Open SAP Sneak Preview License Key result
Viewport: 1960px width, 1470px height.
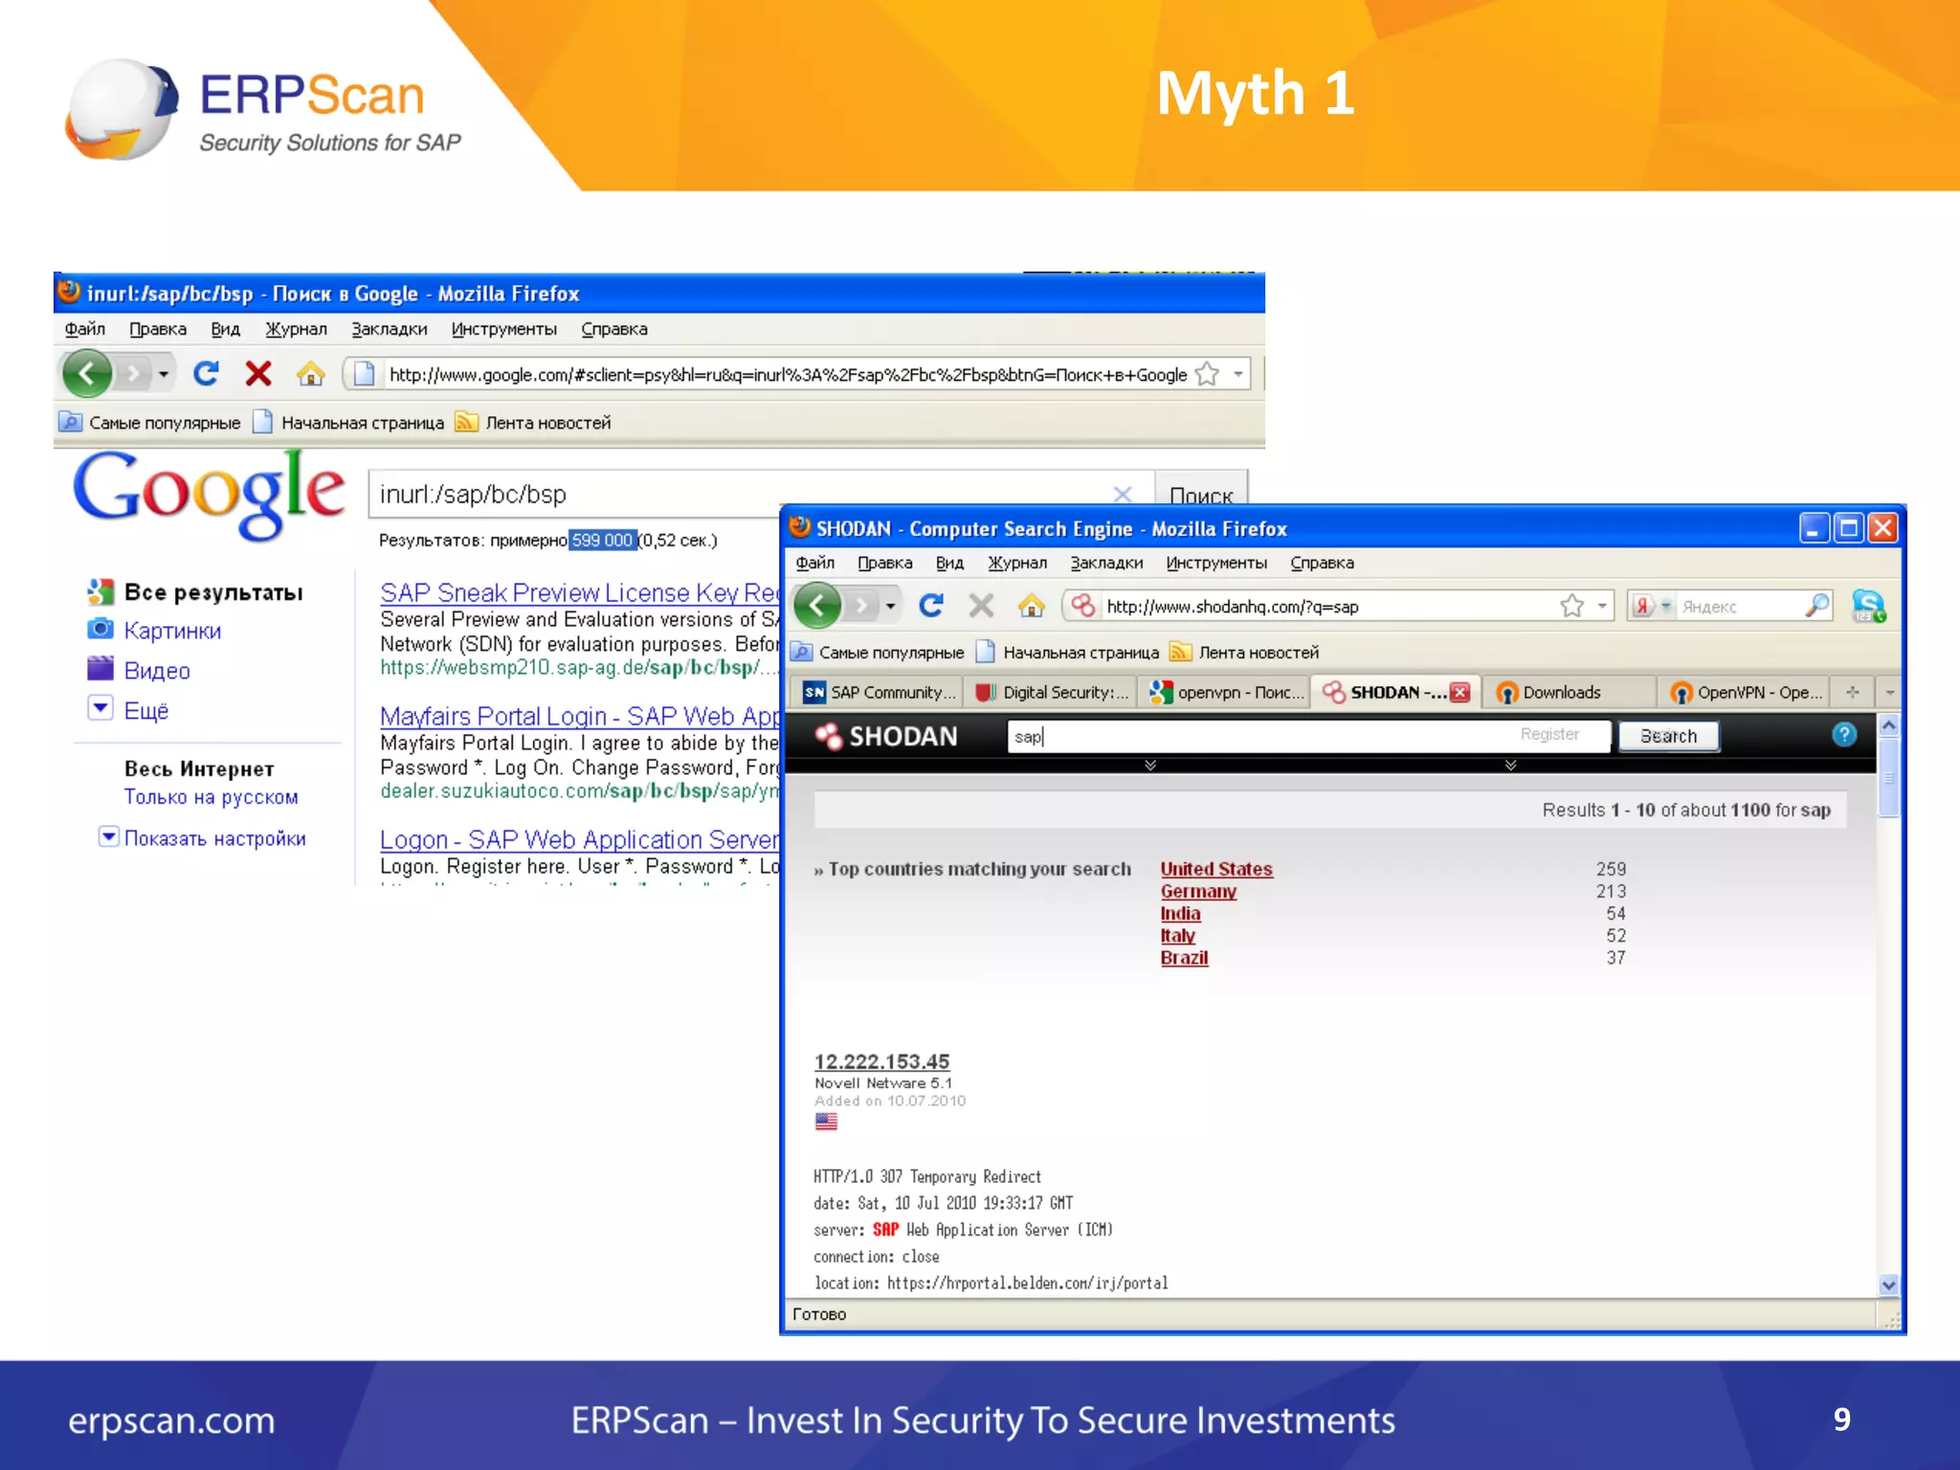coord(580,592)
